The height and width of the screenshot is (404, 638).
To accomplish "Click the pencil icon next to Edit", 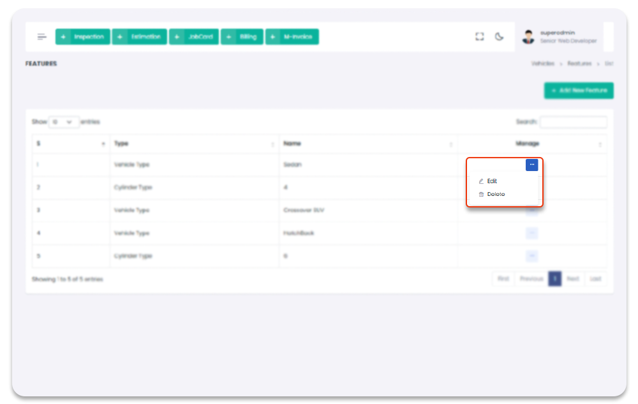I will (481, 181).
